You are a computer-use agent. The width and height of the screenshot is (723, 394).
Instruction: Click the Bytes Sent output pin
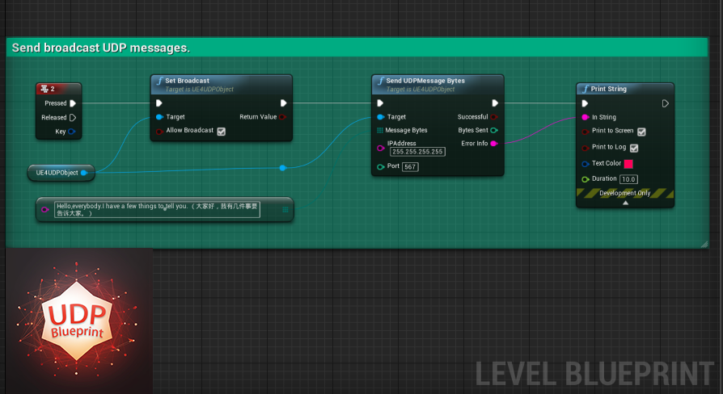coord(494,130)
